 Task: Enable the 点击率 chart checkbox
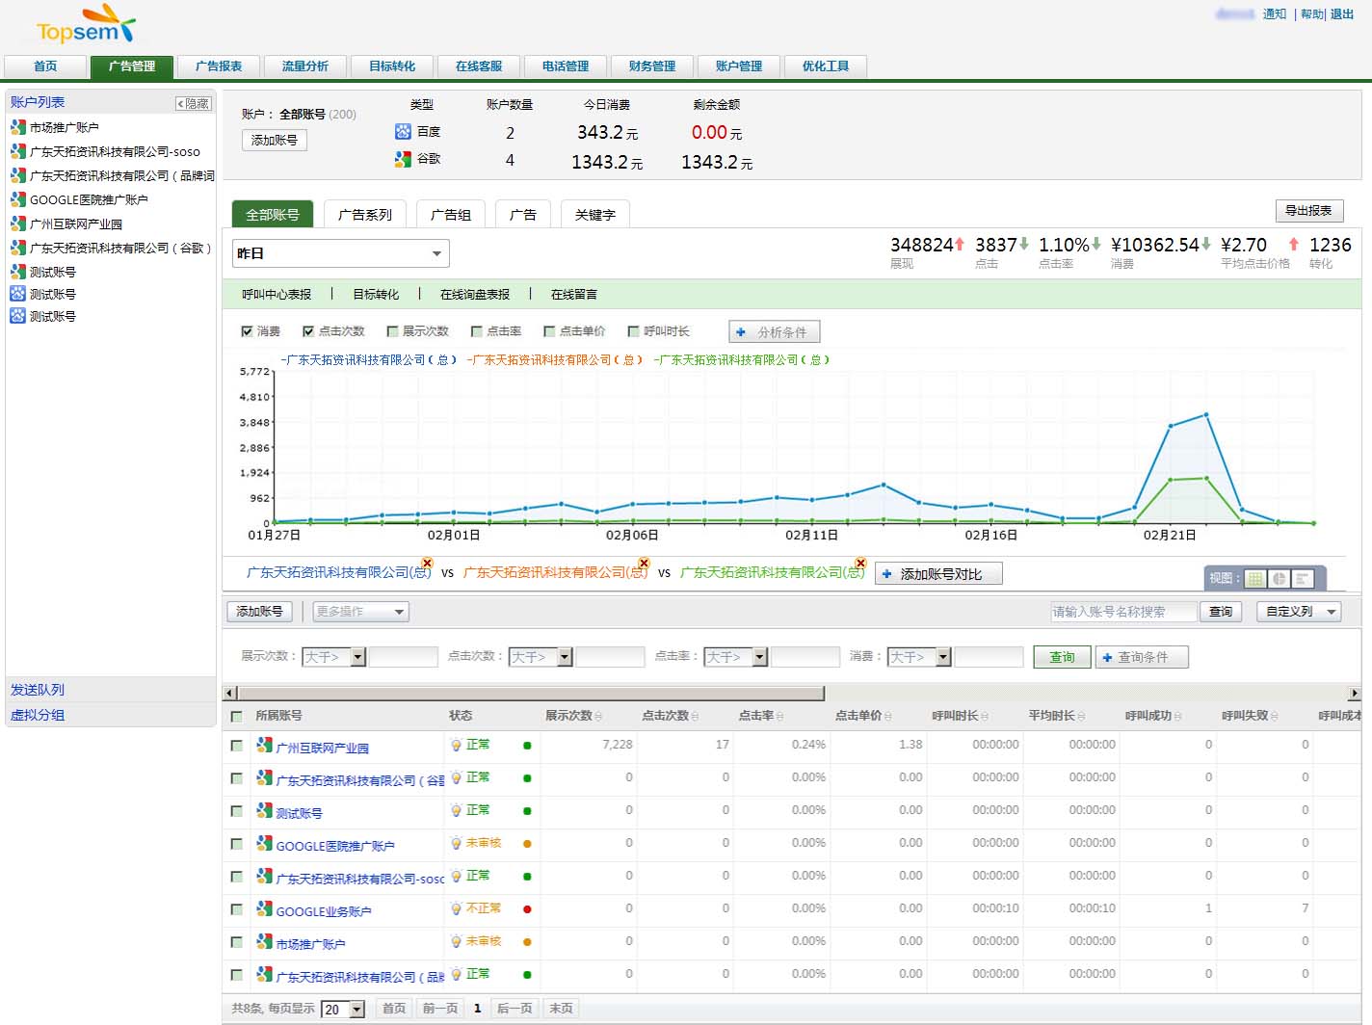point(476,331)
